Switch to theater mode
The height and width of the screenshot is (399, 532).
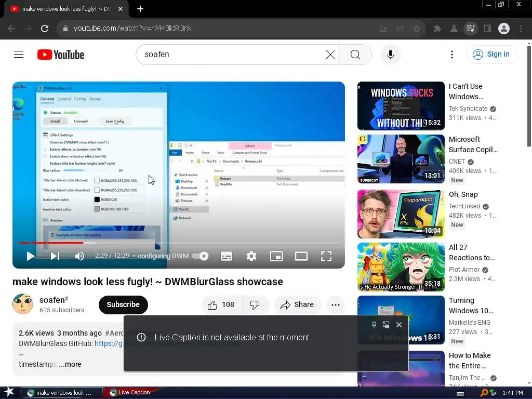click(x=301, y=256)
